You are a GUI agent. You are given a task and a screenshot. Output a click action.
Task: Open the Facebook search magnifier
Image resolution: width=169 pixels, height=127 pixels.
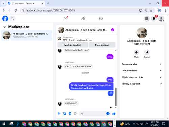13,19
